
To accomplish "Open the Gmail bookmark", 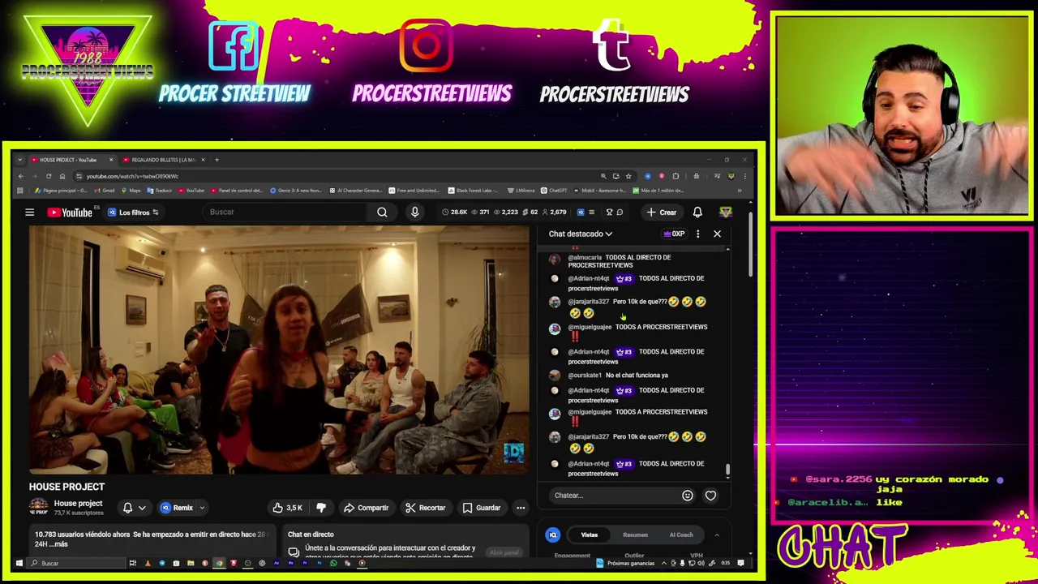I will 104,191.
